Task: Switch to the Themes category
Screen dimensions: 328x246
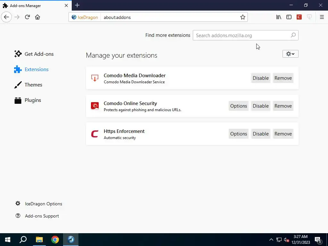Action: click(x=28, y=85)
